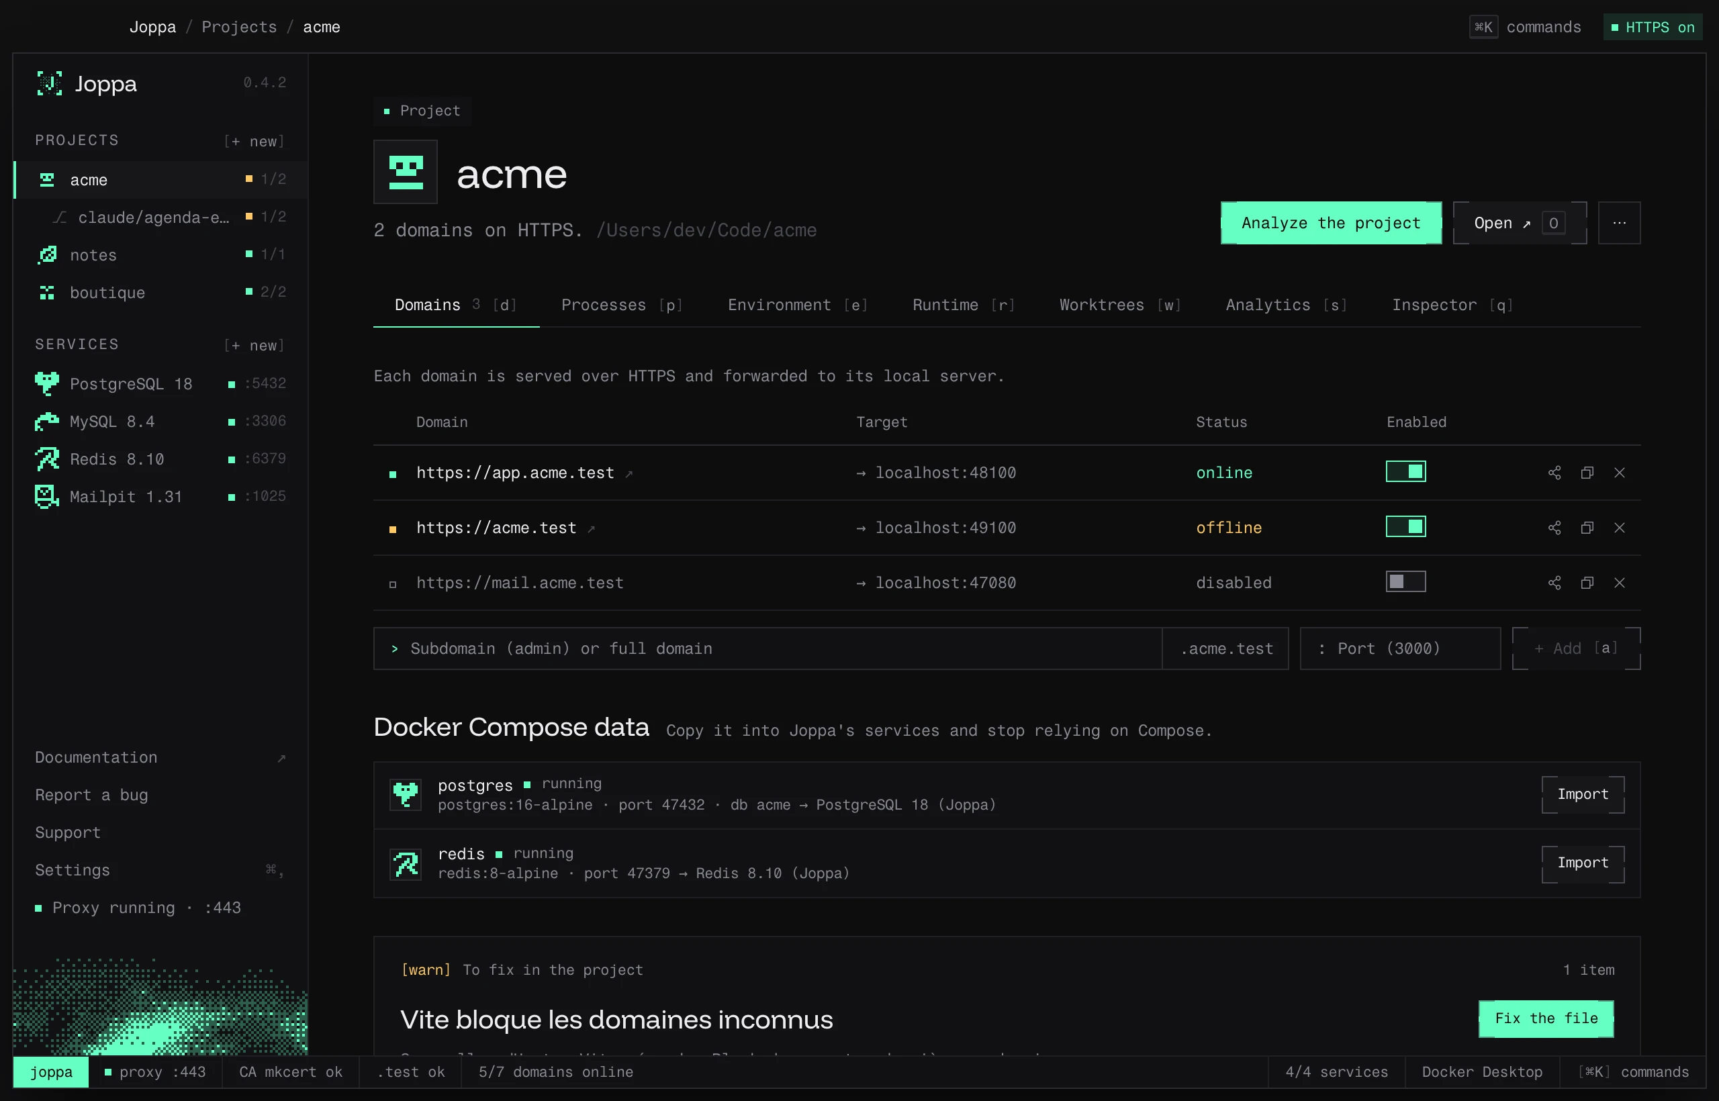
Task: Click the HTTPS on indicator
Action: (x=1652, y=27)
